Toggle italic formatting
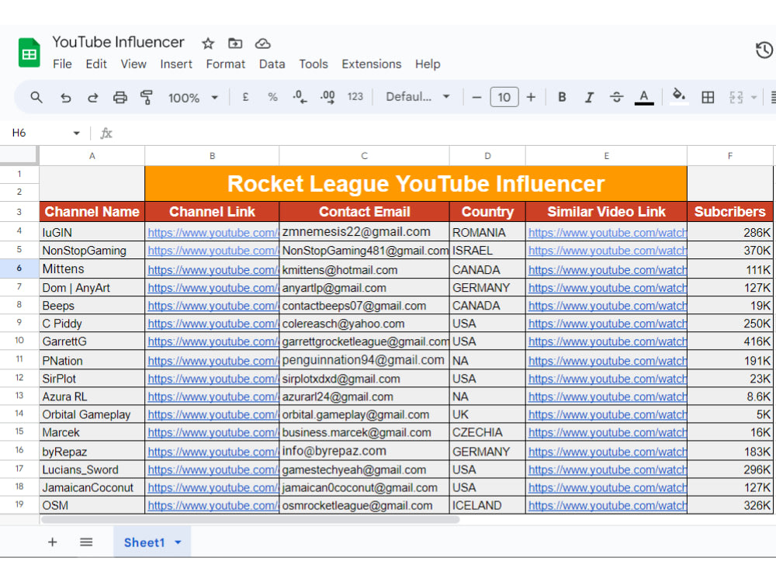The height and width of the screenshot is (582, 776). tap(589, 97)
